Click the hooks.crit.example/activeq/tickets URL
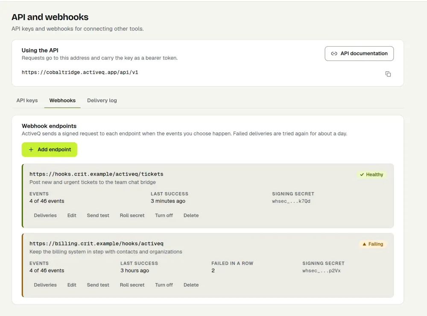 point(97,174)
